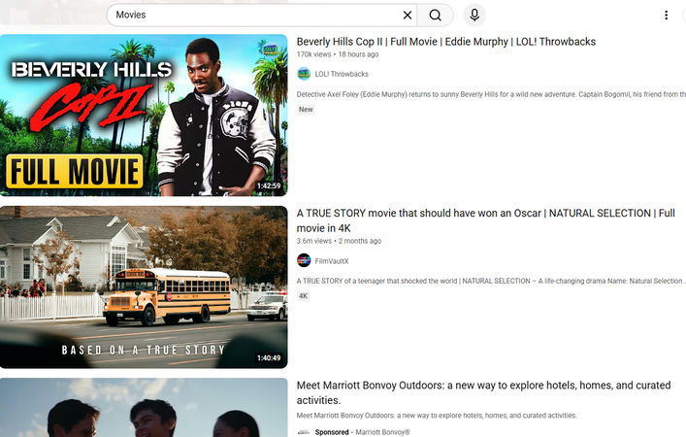This screenshot has height=437, width=686.
Task: Click the 3.6m views 2 months ago text
Action: [339, 241]
